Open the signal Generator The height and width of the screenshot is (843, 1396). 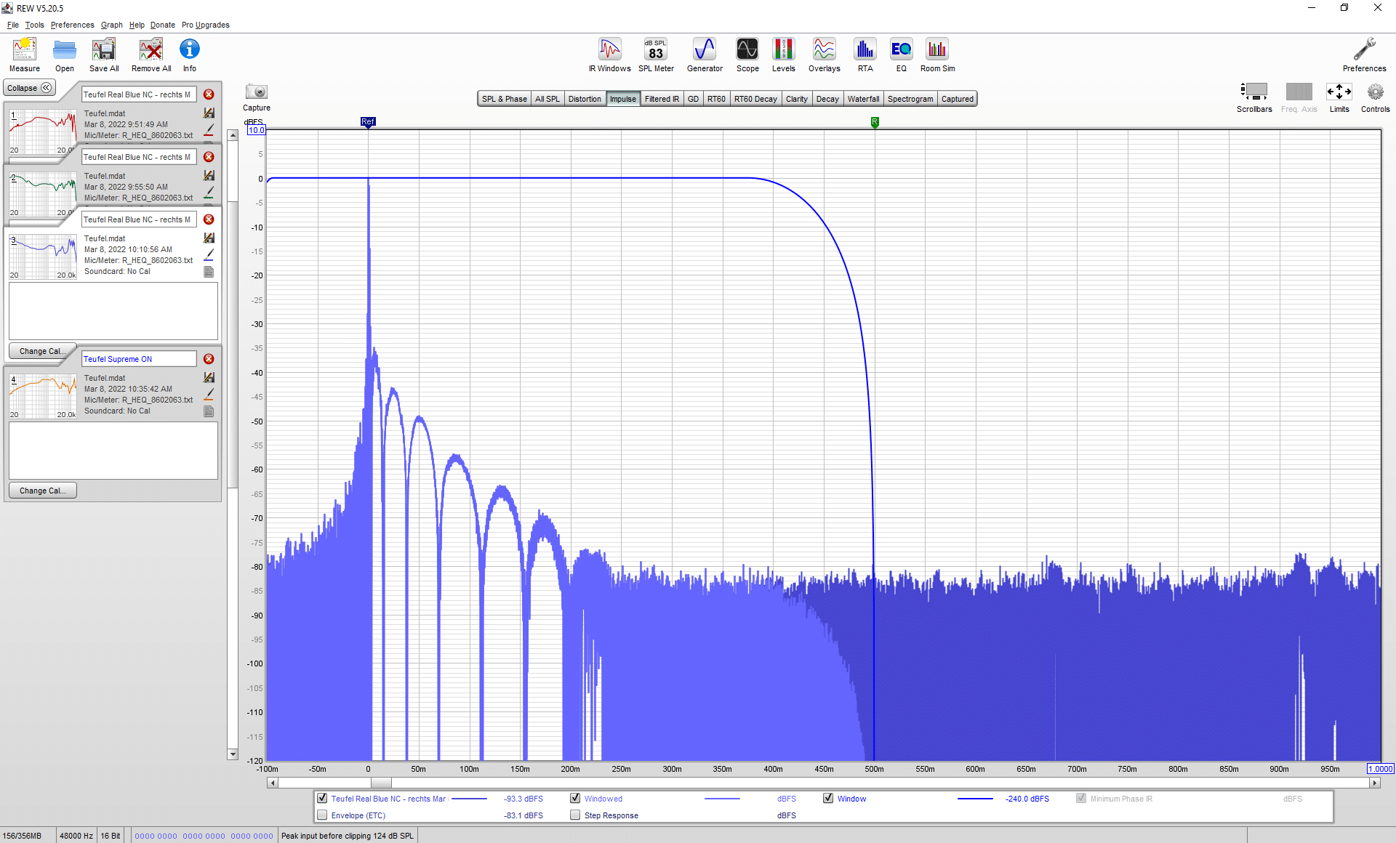(x=705, y=55)
